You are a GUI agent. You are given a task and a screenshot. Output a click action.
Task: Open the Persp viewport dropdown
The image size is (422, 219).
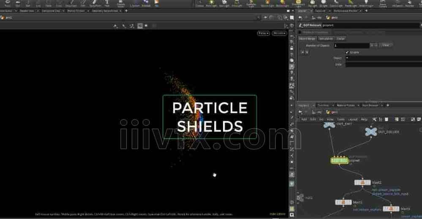pos(264,33)
